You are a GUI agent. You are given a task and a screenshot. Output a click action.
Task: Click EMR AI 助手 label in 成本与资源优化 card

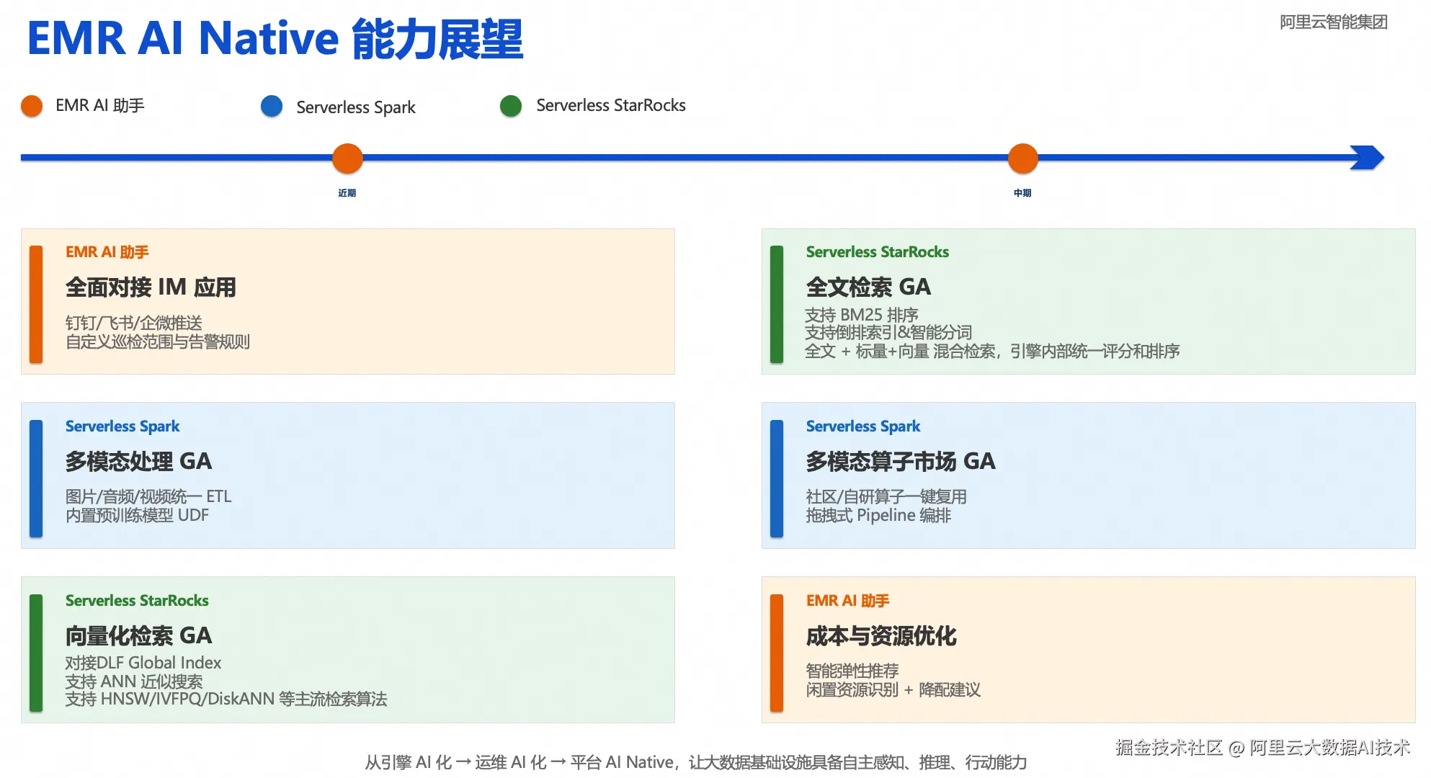[x=848, y=601]
